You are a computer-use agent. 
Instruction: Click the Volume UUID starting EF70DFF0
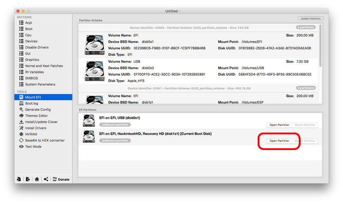[169, 74]
